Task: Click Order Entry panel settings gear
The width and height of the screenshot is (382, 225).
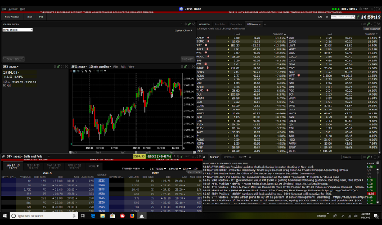Action: click(x=186, y=24)
